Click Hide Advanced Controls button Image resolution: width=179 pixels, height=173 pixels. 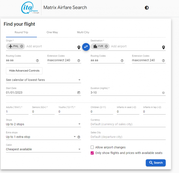24,71
